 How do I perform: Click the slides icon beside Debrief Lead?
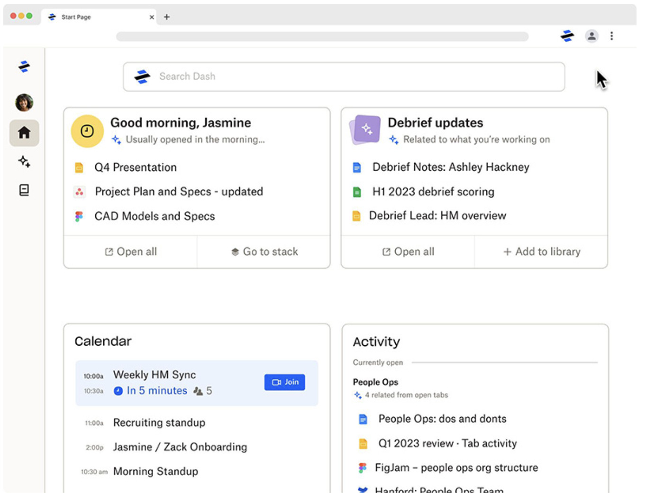click(x=356, y=216)
